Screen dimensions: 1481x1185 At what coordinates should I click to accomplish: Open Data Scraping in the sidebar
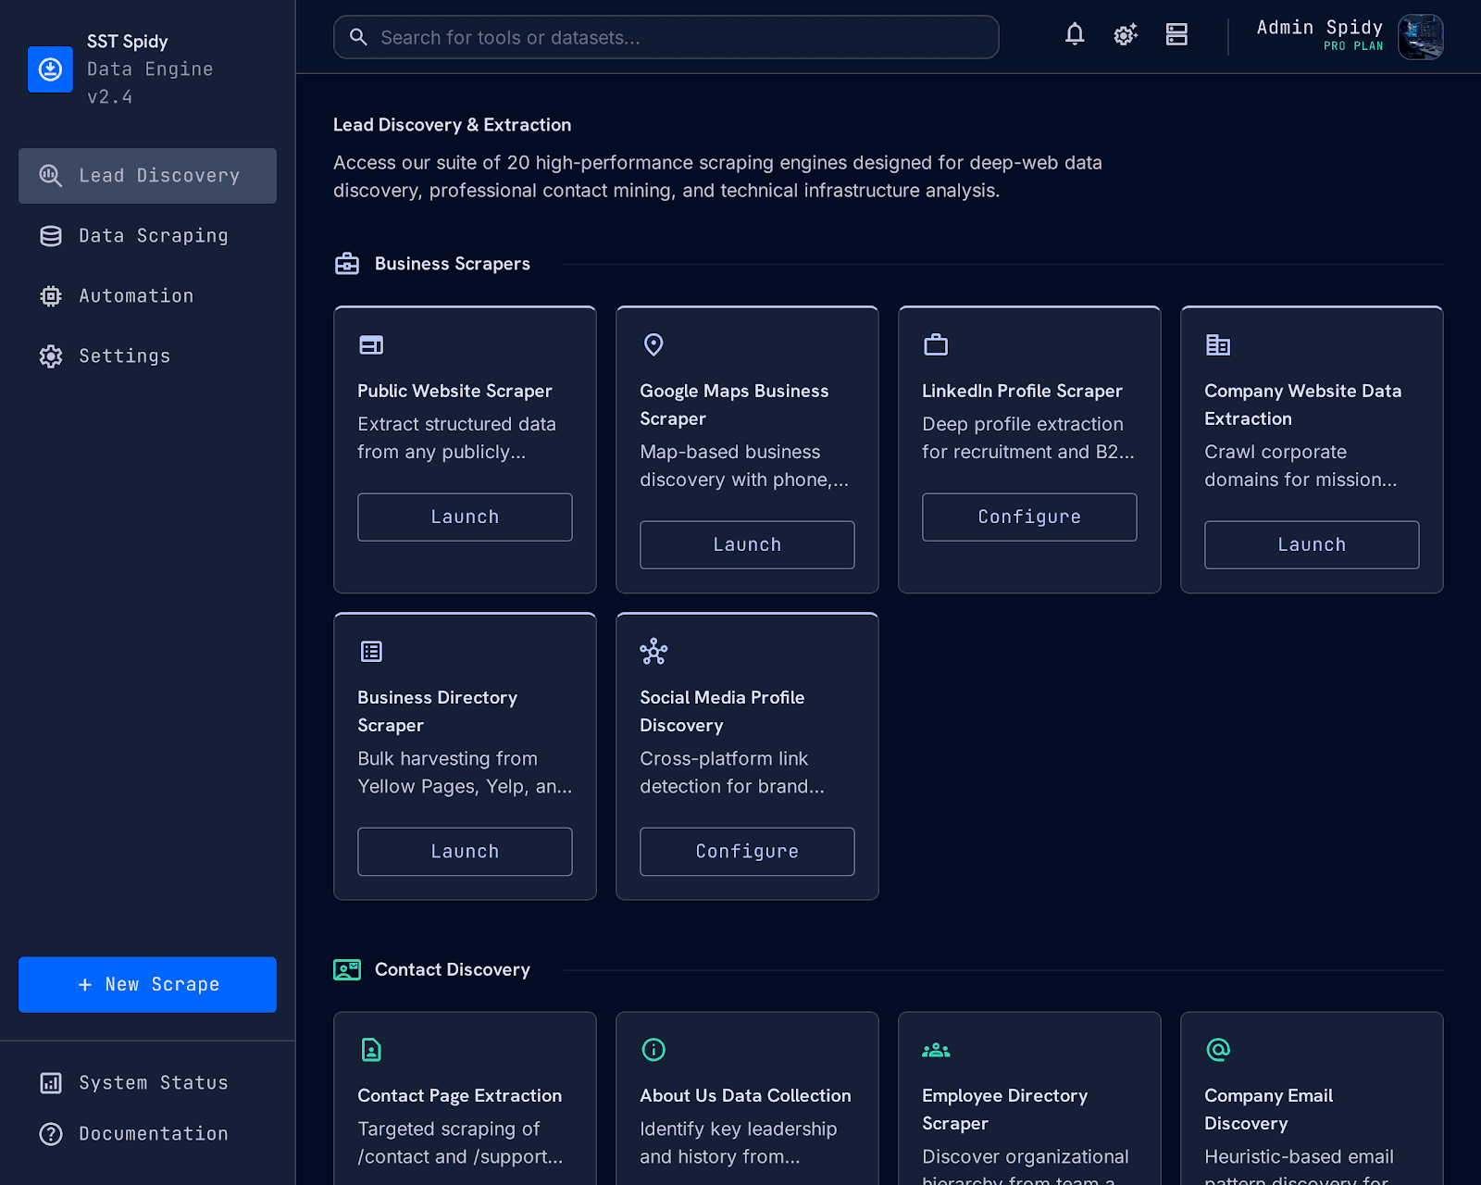pyautogui.click(x=147, y=236)
